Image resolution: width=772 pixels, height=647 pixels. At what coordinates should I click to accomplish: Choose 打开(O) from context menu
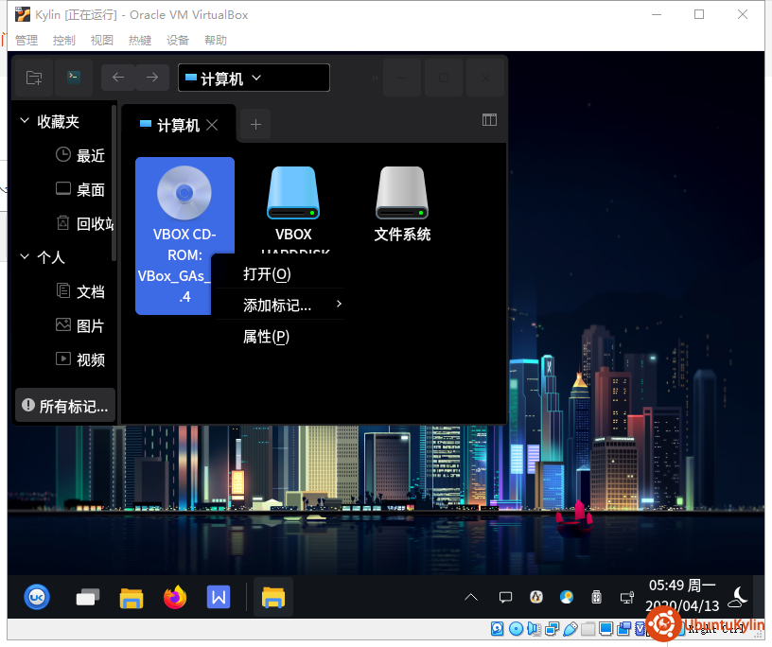267,274
